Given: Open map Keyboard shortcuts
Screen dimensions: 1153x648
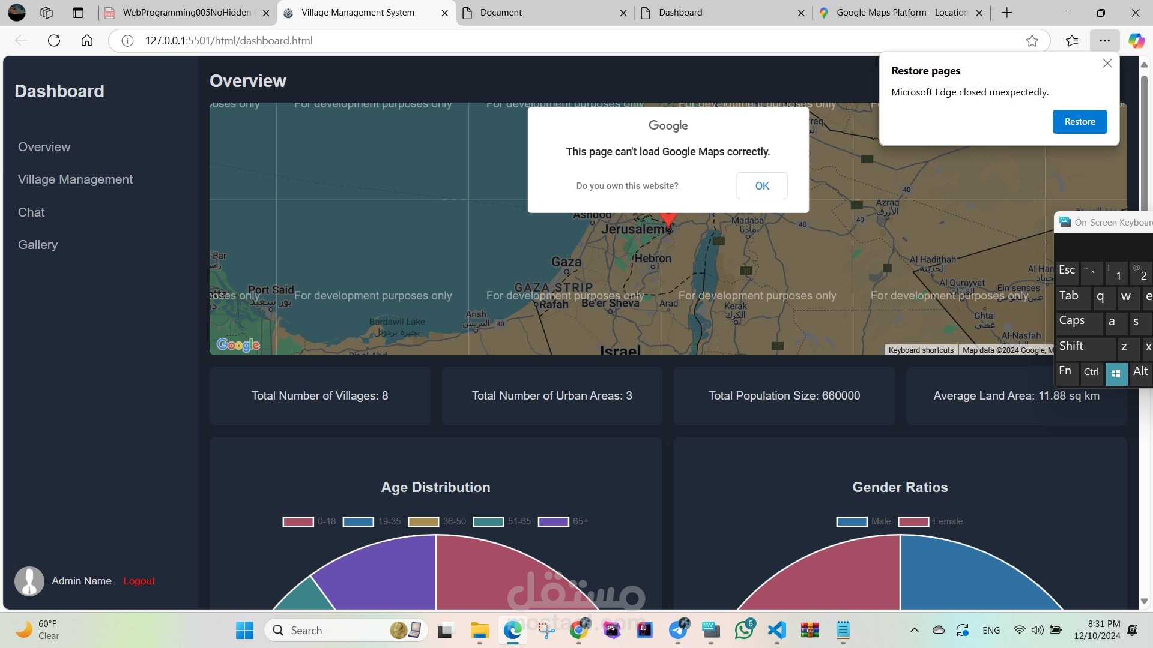Looking at the screenshot, I should pyautogui.click(x=921, y=350).
